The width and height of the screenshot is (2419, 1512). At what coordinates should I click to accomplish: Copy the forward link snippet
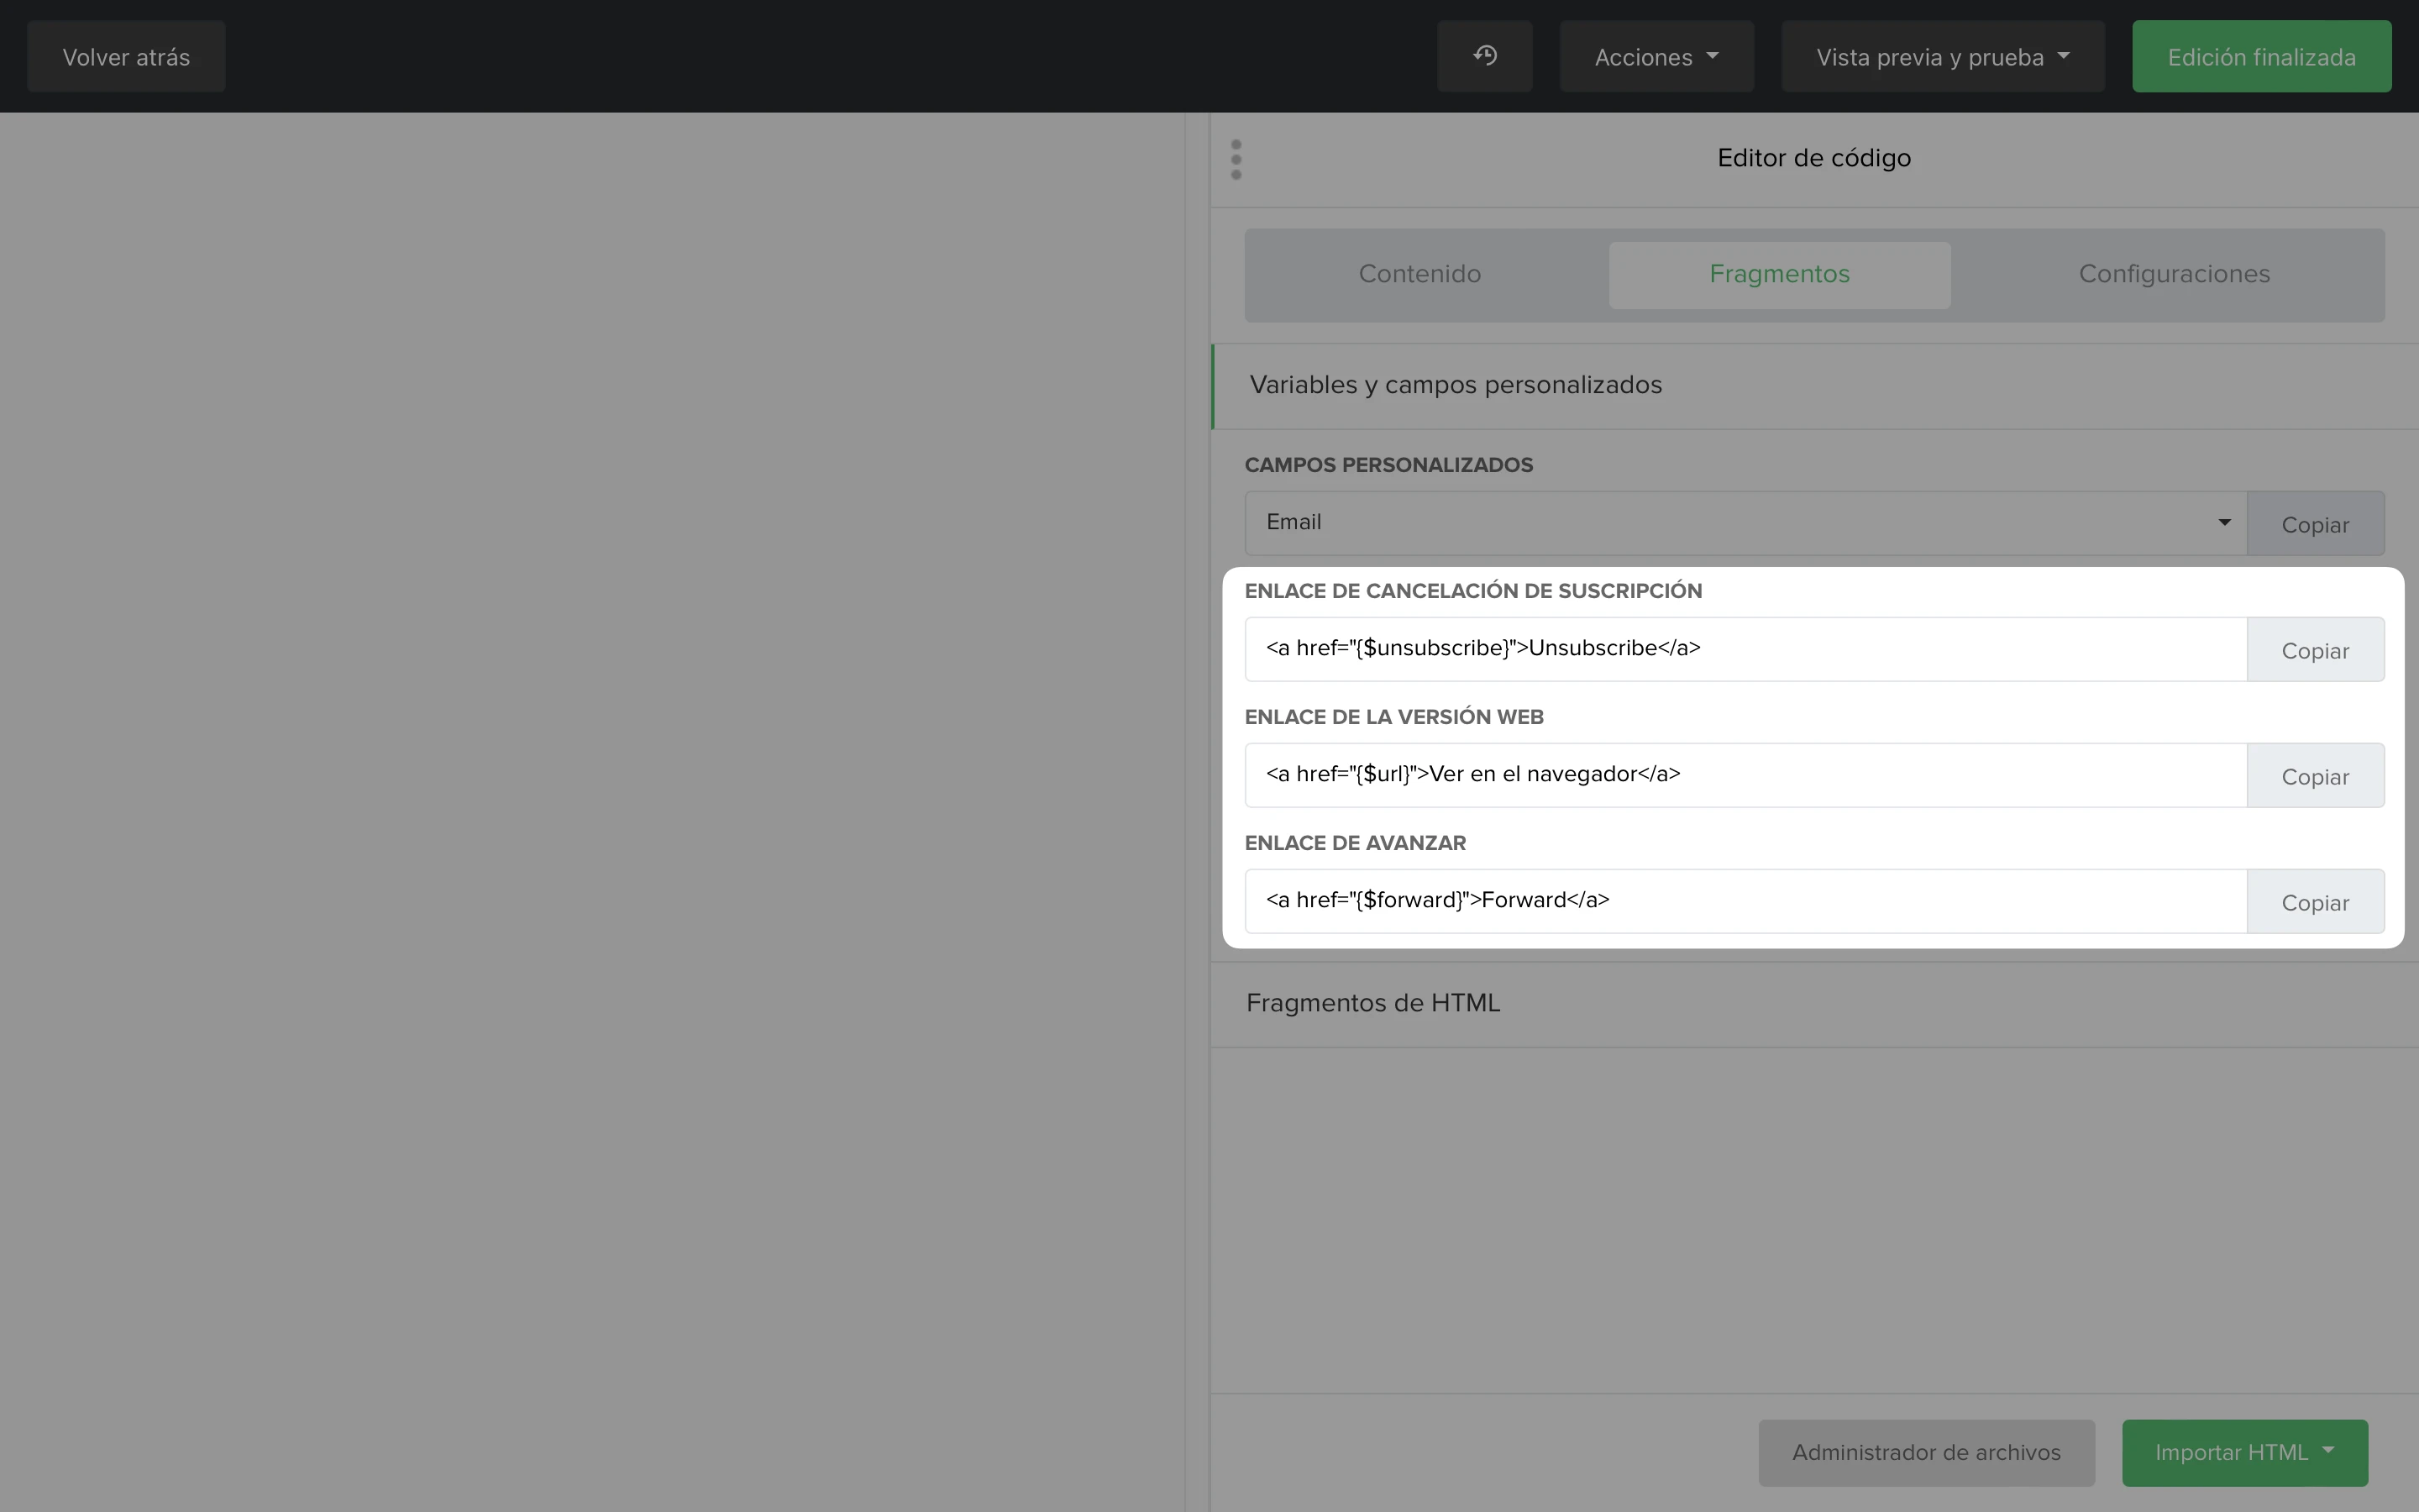(2314, 902)
